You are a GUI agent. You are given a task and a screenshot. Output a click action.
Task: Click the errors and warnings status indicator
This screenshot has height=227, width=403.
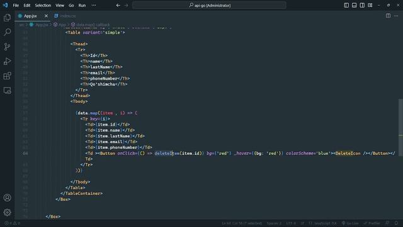[x=13, y=223]
